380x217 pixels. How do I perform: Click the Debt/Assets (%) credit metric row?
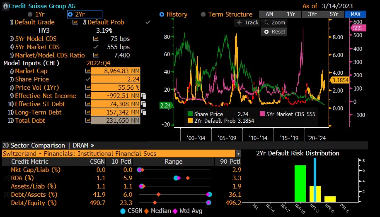point(122,195)
